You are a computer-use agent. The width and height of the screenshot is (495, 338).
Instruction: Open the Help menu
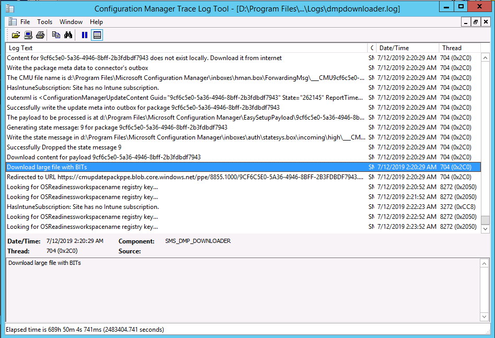pos(96,22)
